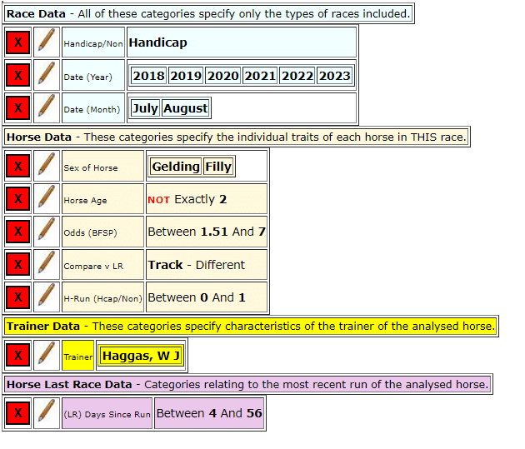Click the yellow Trainer label
525x449 pixels.
77,355
